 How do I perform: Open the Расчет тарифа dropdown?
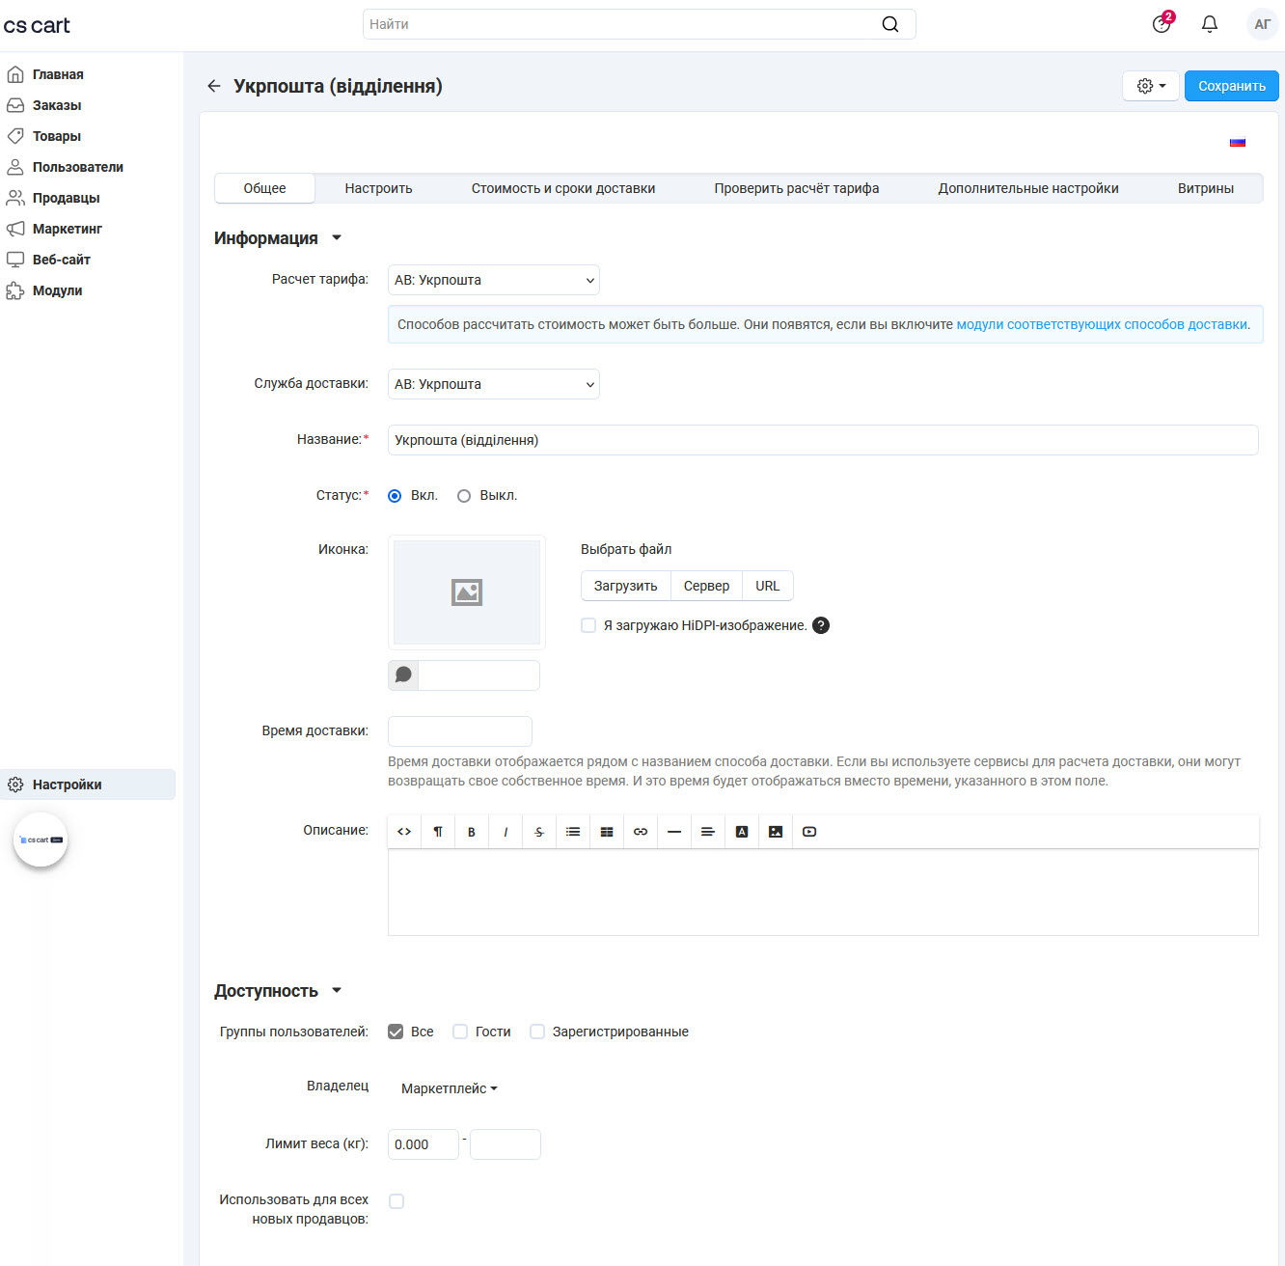(x=493, y=280)
